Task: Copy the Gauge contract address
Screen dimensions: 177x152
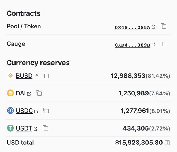Action: coord(164,44)
